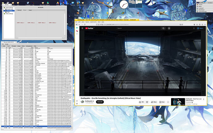Click the vertical scrollbar of HD Audio panel
Screen dimensions: 213x133
pos(65,24)
